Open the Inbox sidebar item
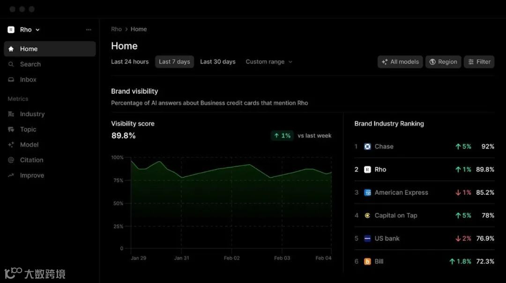This screenshot has width=506, height=283. pos(50,79)
